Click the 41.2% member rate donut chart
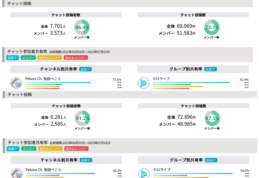Image resolution: width=259 pixels, height=178 pixels. click(x=82, y=118)
